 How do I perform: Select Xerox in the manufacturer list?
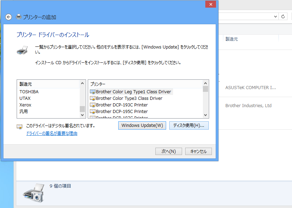[25, 105]
